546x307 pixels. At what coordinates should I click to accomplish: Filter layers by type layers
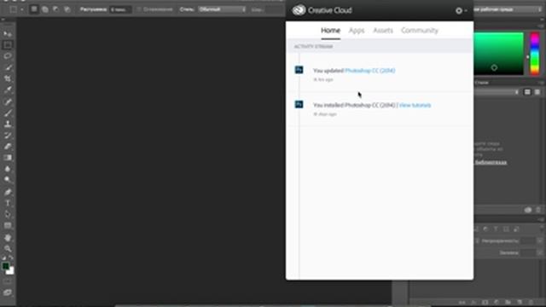[x=496, y=229]
